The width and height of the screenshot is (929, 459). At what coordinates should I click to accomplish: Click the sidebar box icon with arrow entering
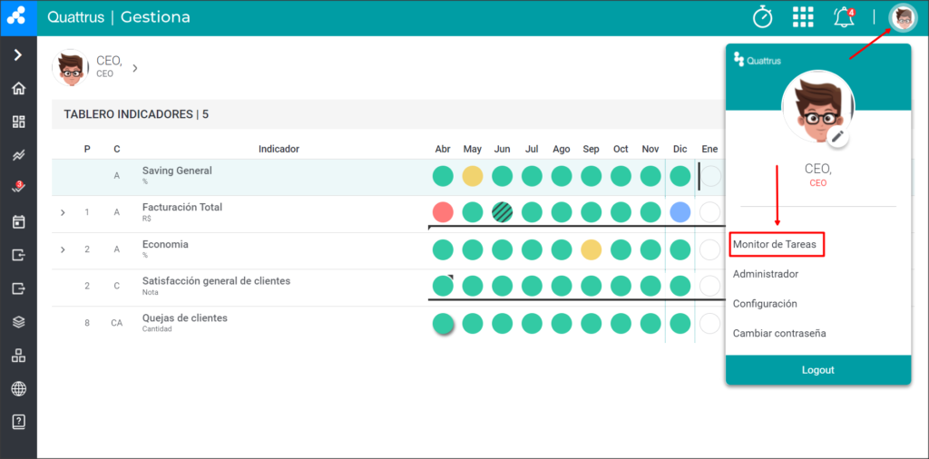18,255
